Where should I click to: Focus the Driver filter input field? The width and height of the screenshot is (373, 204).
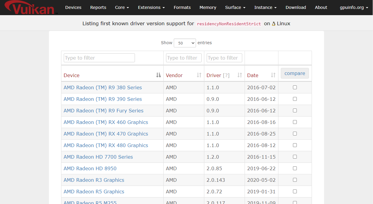[224, 58]
